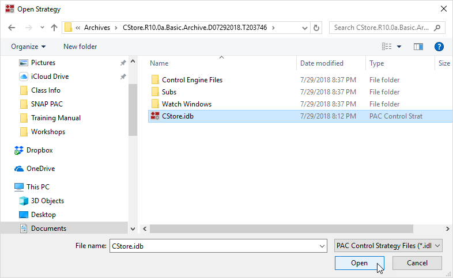Open the file type filter dropdown
This screenshot has height=278, width=453.
coord(388,246)
